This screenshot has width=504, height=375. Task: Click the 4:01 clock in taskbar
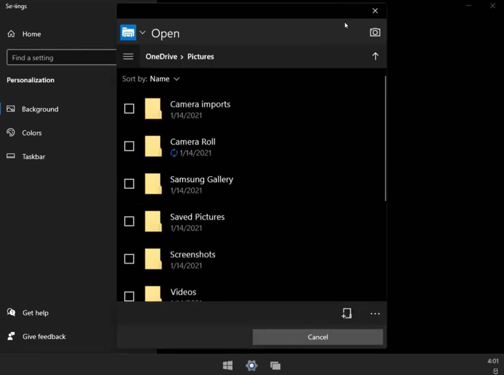[493, 361]
